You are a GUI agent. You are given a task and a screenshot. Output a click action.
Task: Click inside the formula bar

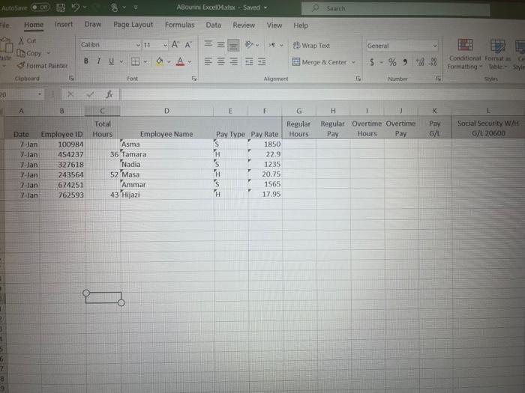coord(322,94)
